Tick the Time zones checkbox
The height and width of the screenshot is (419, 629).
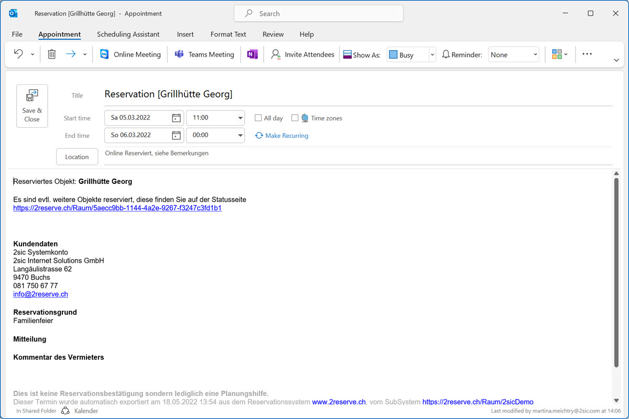point(295,118)
